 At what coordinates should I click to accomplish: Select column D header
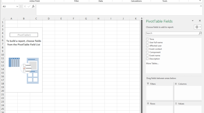click(x=49, y=19)
